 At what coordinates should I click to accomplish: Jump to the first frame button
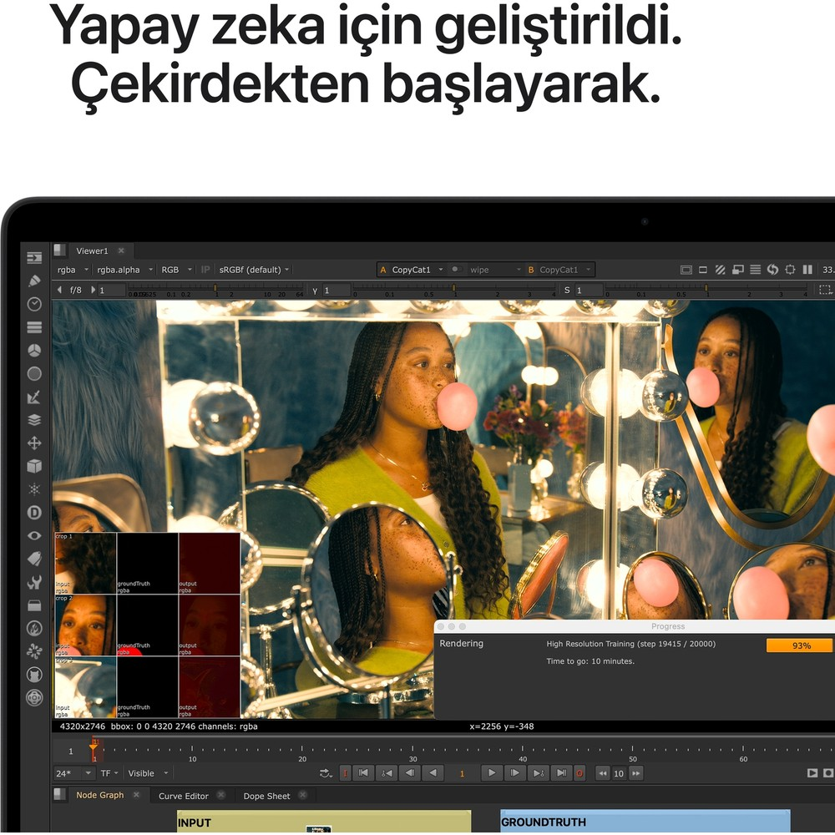(x=363, y=772)
